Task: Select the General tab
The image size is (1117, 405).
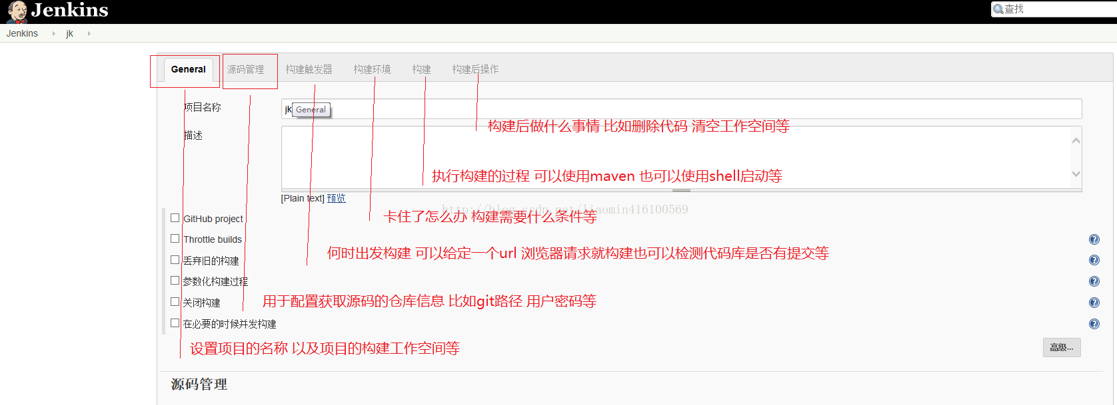Action: click(x=189, y=69)
